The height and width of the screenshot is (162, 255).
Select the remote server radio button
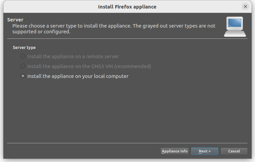point(23,56)
